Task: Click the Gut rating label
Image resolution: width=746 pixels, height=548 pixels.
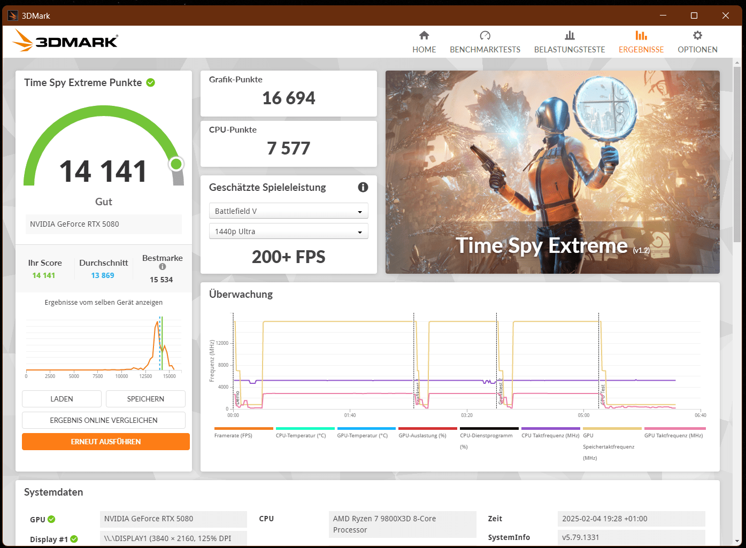Action: click(104, 202)
